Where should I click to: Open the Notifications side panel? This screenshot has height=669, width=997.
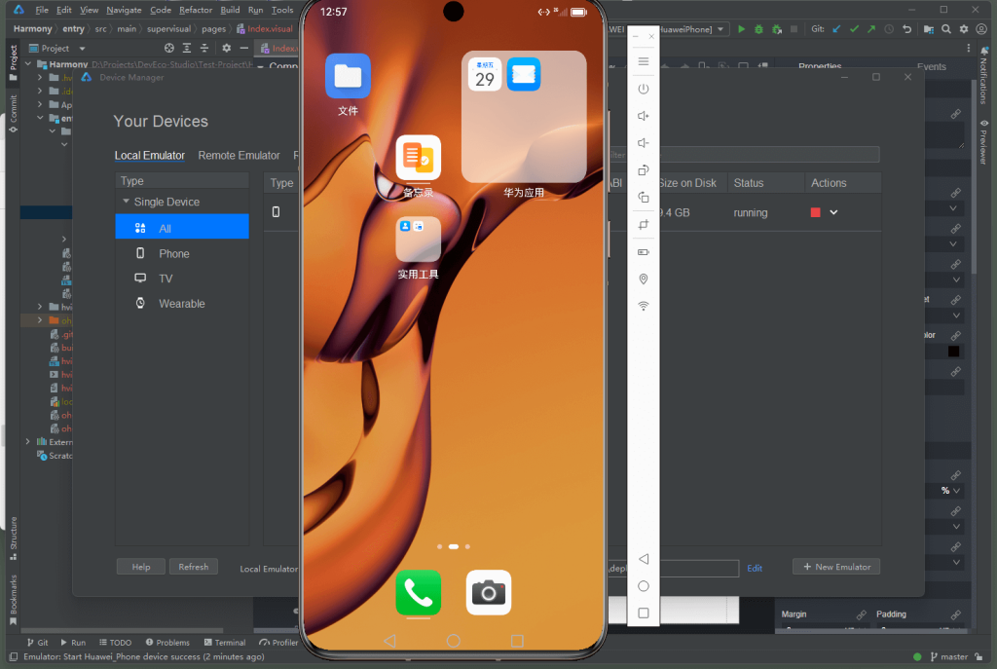point(984,76)
